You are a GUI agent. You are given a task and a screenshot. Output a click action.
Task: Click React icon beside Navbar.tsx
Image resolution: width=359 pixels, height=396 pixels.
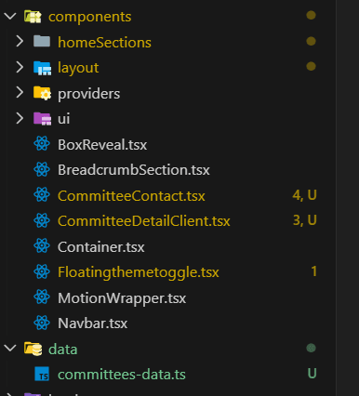click(42, 323)
